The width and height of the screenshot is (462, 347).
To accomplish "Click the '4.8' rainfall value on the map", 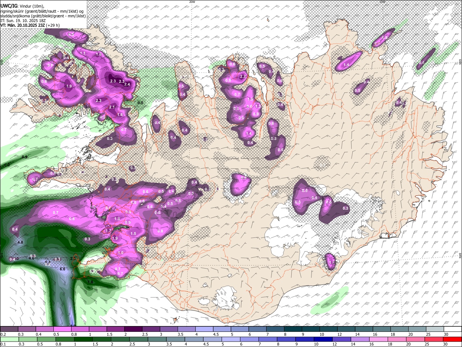I will click(x=20, y=242).
